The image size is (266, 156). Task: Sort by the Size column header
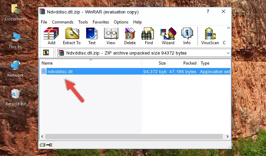155,63
